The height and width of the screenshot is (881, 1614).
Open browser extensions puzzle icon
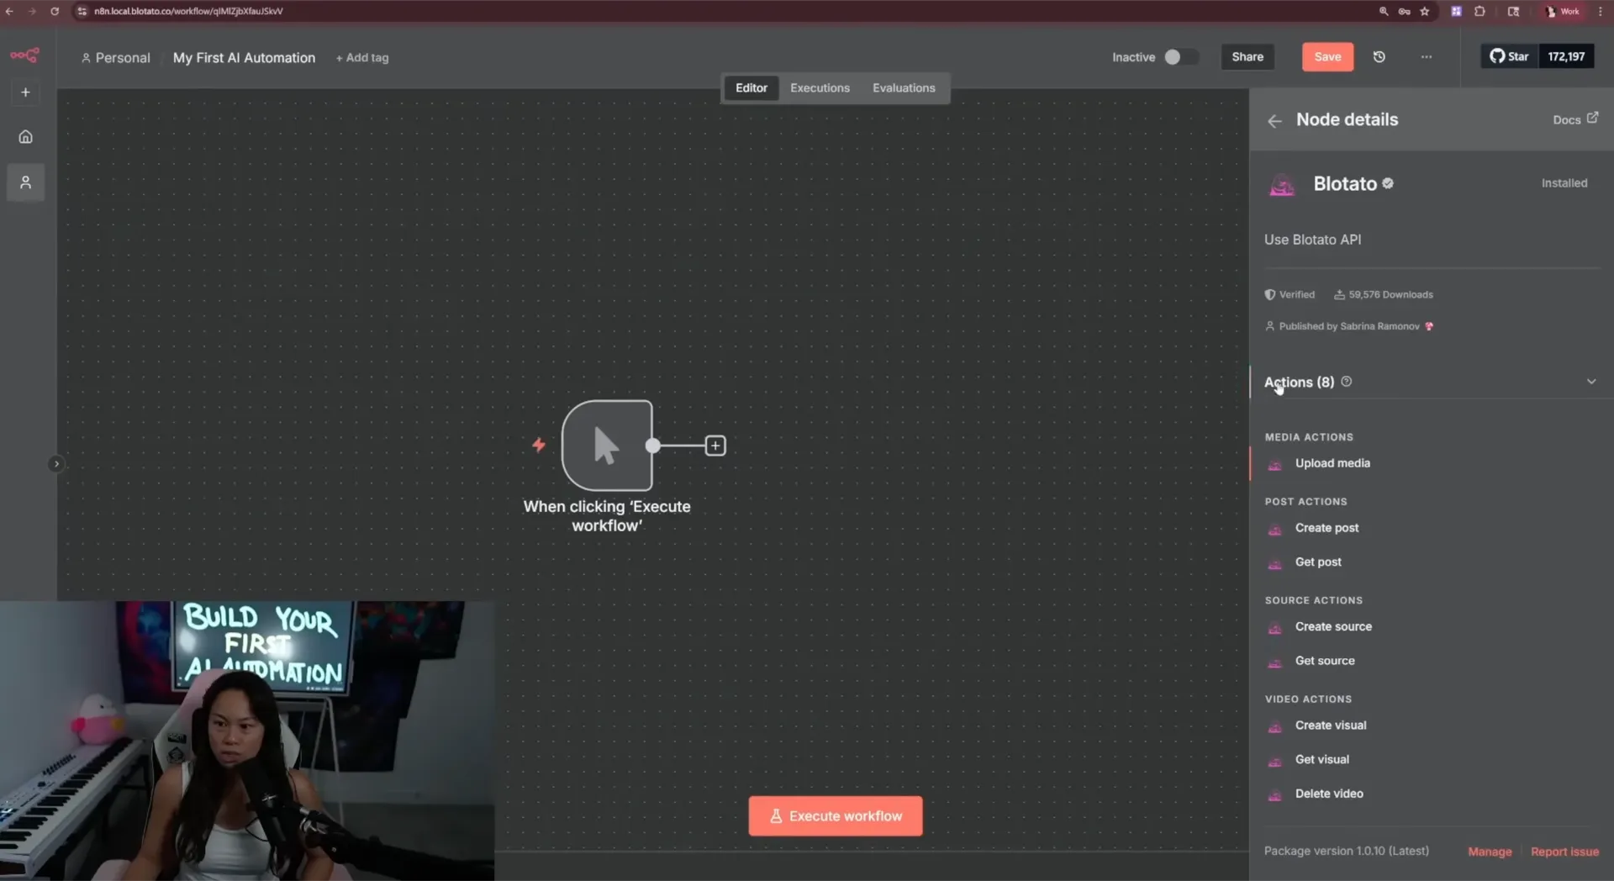tap(1479, 11)
